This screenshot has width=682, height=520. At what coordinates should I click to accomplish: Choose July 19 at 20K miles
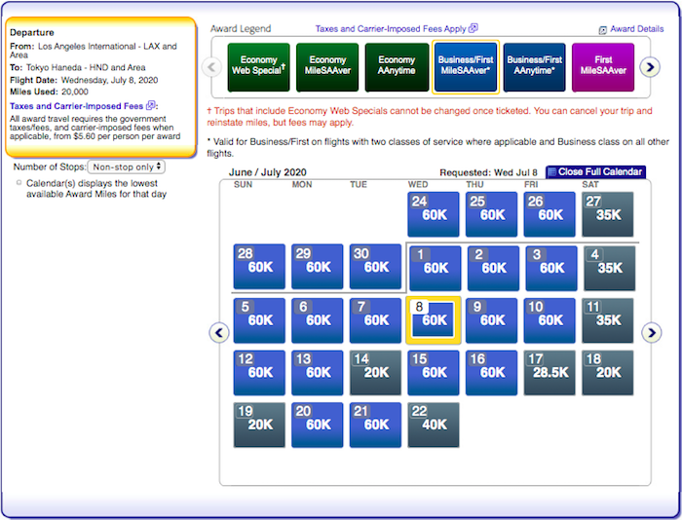click(259, 426)
